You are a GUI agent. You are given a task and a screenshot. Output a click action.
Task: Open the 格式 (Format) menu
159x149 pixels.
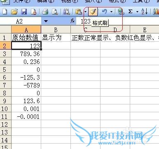(117, 1)
